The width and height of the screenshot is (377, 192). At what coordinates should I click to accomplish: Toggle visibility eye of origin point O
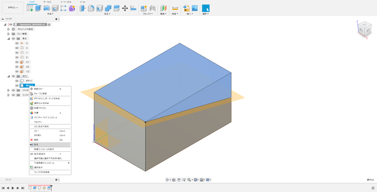pyautogui.click(x=17, y=43)
